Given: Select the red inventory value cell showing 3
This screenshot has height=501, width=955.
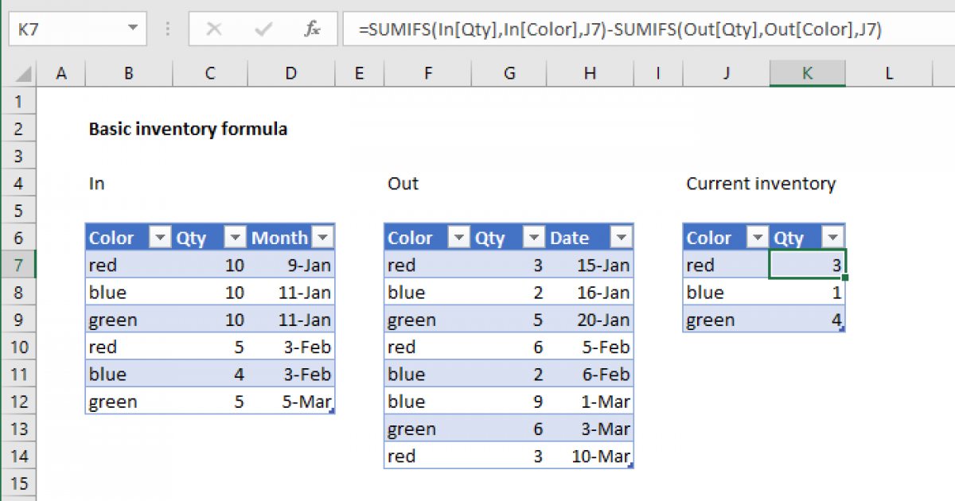Looking at the screenshot, I should pos(807,265).
